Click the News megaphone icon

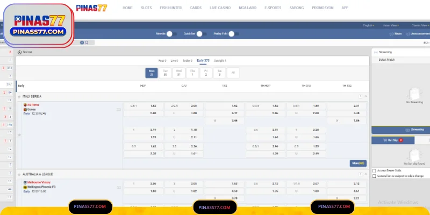click(391, 34)
